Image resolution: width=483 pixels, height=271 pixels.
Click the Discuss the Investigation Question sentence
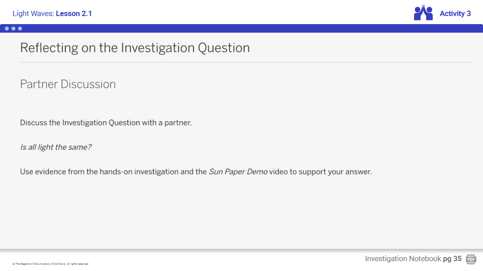pyautogui.click(x=106, y=123)
